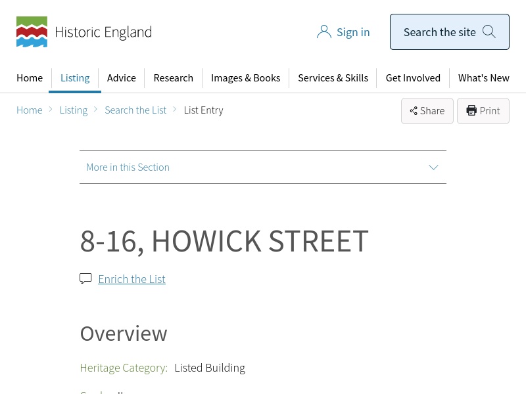526x394 pixels.
Task: Click the share icon
Action: point(414,111)
